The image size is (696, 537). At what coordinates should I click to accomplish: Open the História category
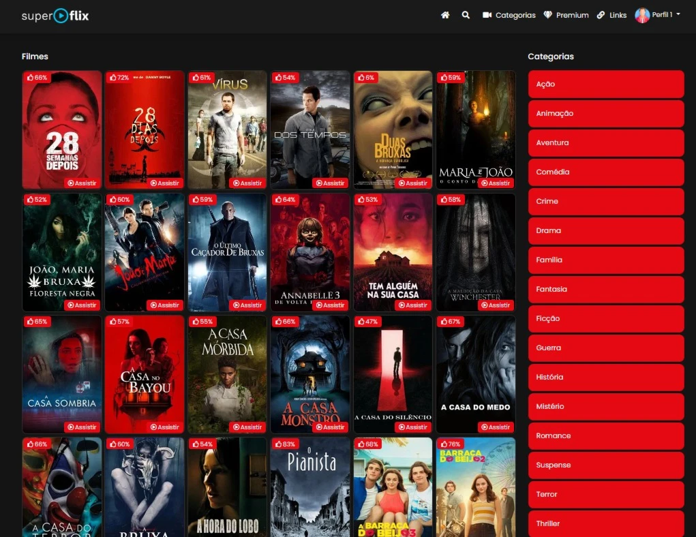(x=606, y=377)
